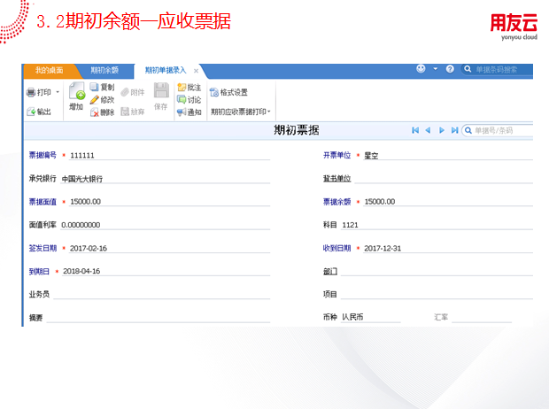Click the Attachment (附件) paperclip icon
549x409 pixels.
click(125, 92)
